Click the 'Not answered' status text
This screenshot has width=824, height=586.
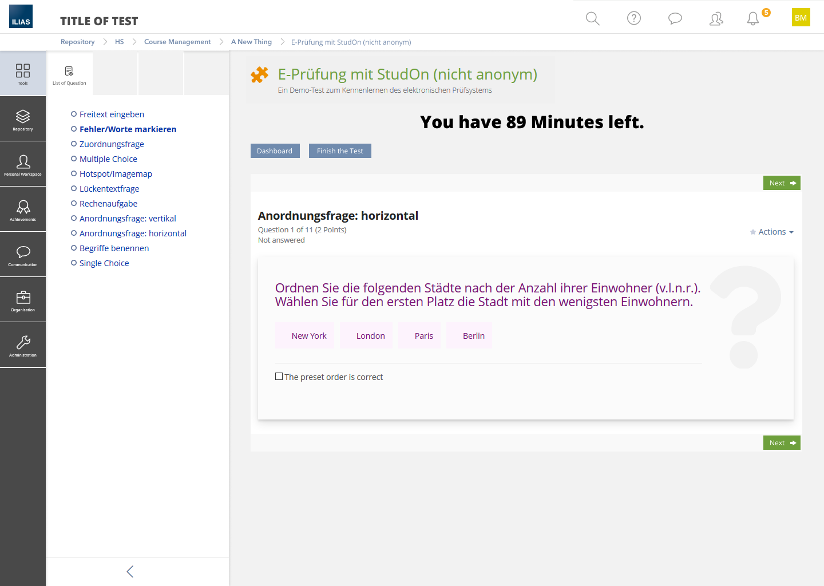(x=282, y=240)
